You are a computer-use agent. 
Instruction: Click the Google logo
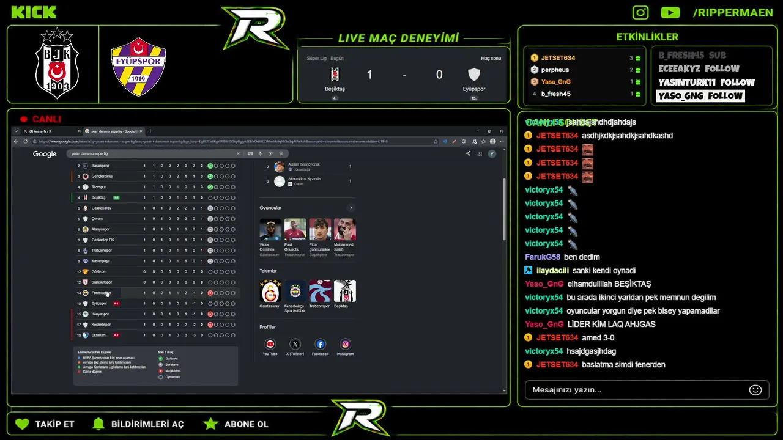click(45, 154)
